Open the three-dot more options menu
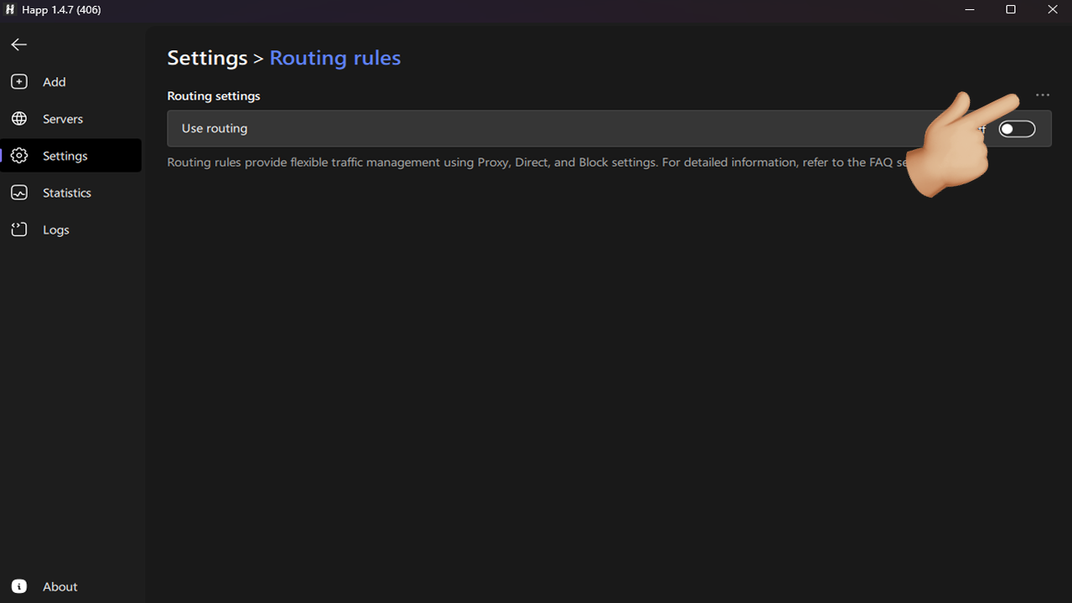 pyautogui.click(x=1042, y=95)
